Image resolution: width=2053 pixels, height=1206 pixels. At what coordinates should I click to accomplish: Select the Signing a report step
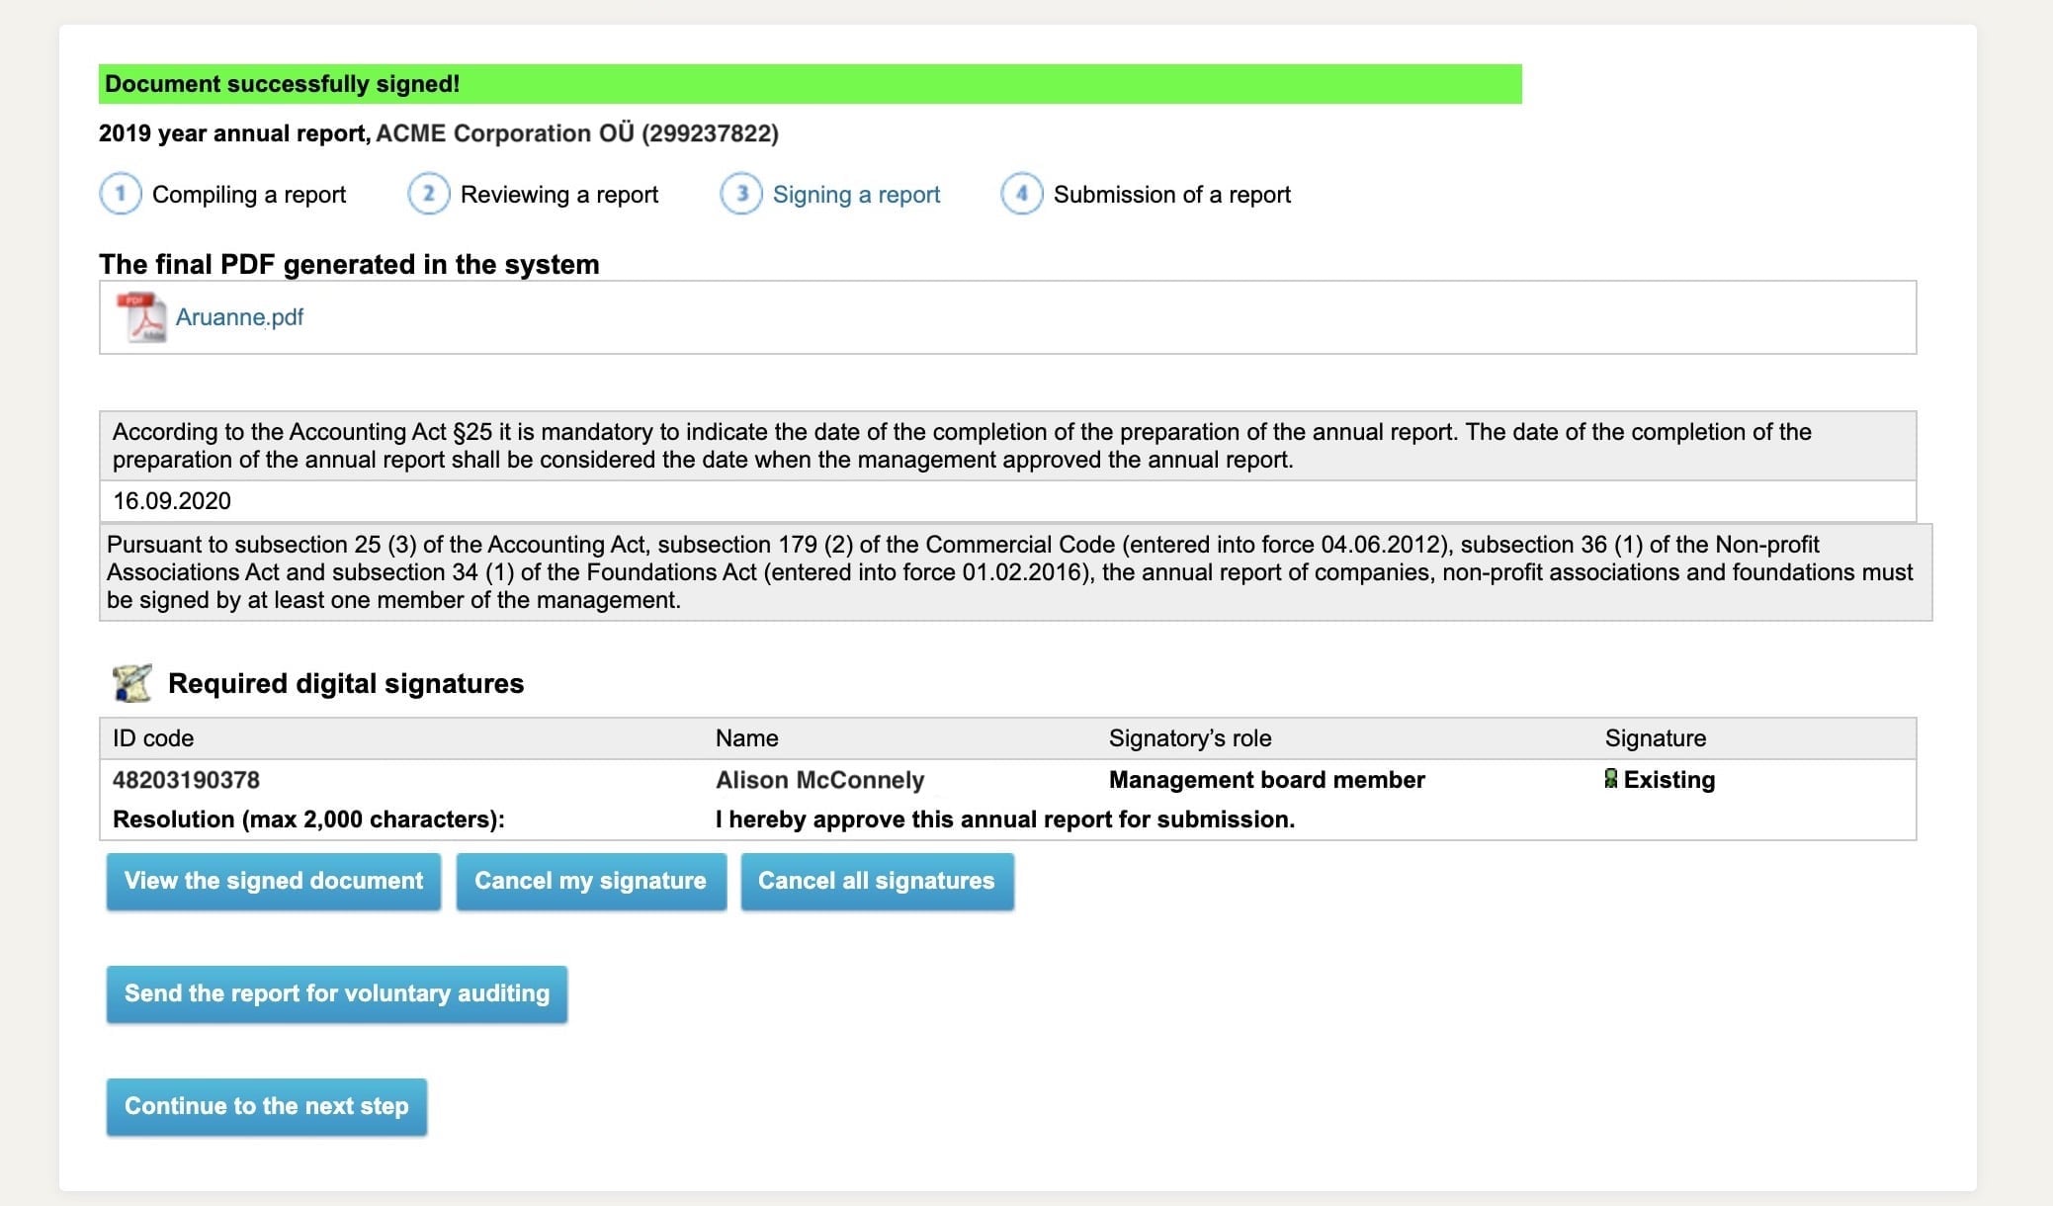pyautogui.click(x=856, y=195)
